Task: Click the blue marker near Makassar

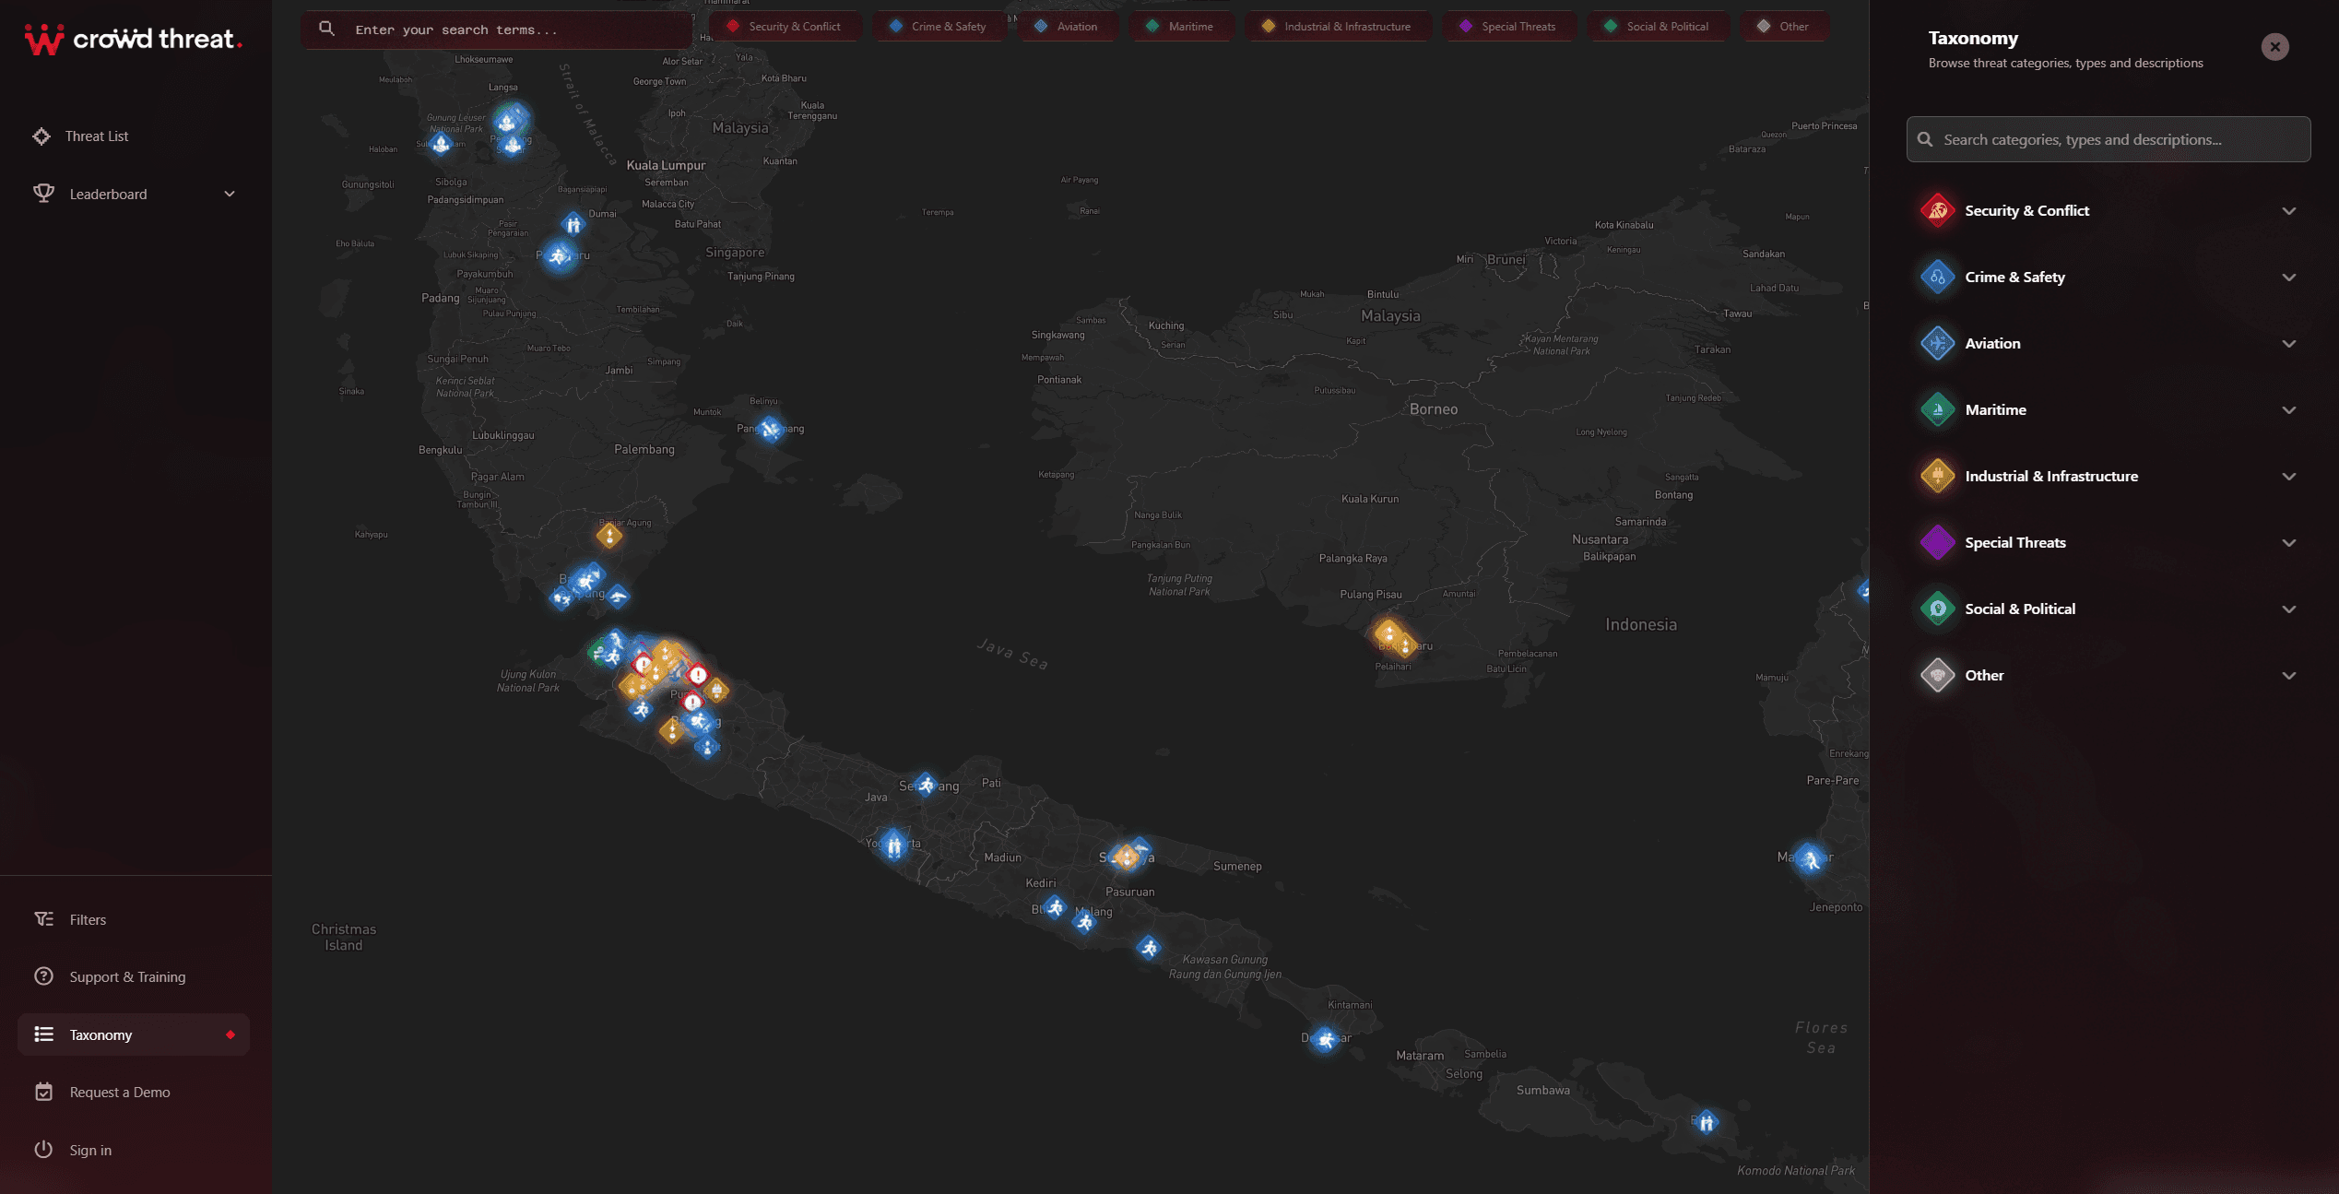Action: [x=1810, y=859]
